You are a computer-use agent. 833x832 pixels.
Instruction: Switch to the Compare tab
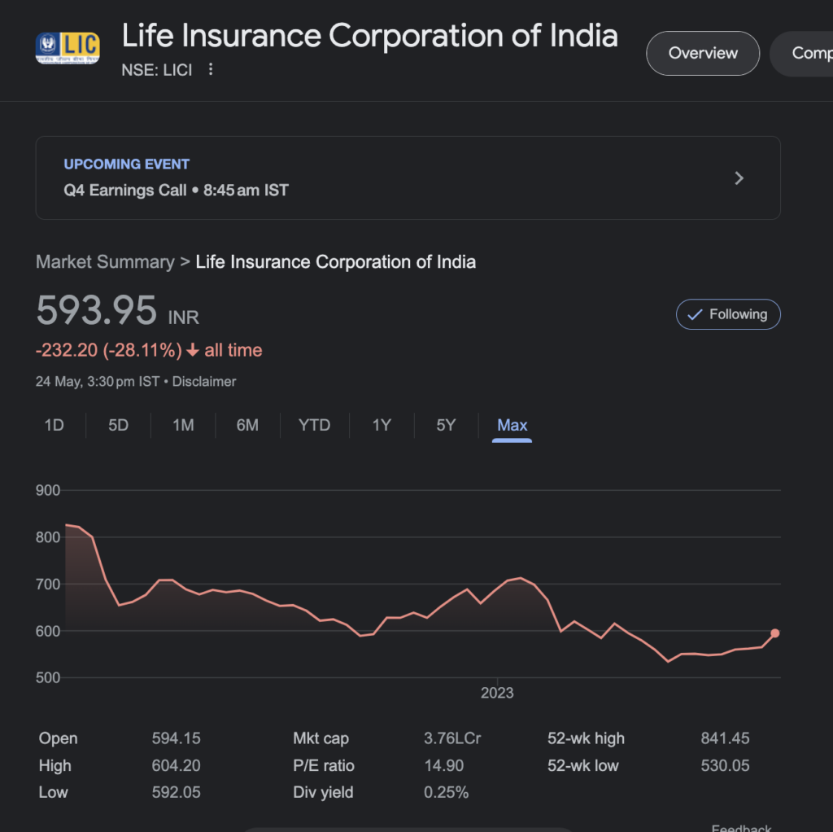coord(802,53)
